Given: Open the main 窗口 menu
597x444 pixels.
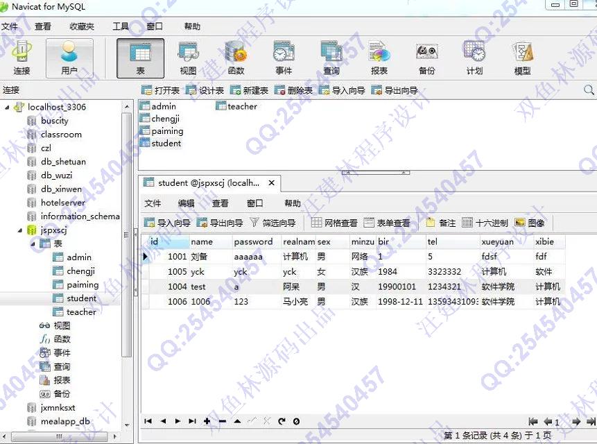Looking at the screenshot, I should click(x=155, y=26).
